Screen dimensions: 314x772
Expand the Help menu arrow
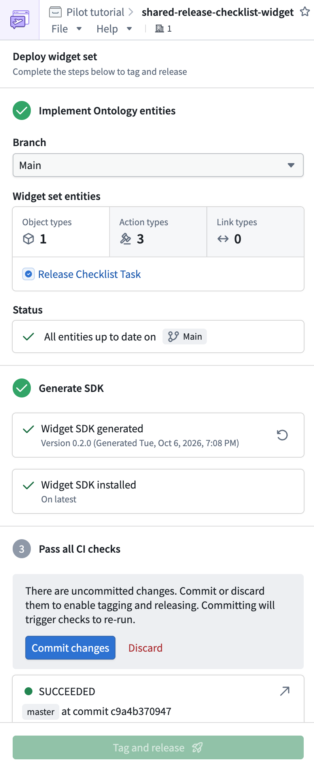[x=129, y=29]
